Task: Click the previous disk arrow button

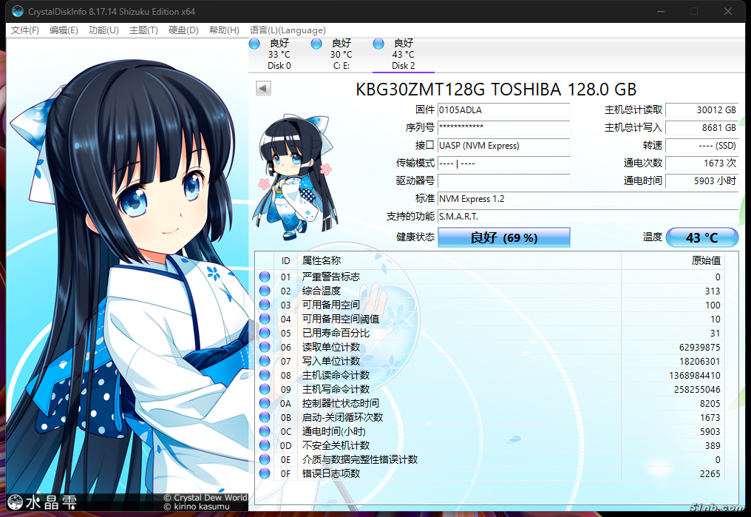Action: [263, 88]
